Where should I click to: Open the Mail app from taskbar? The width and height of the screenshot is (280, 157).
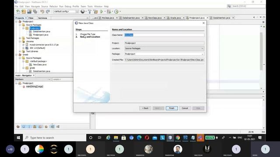pos(154,138)
